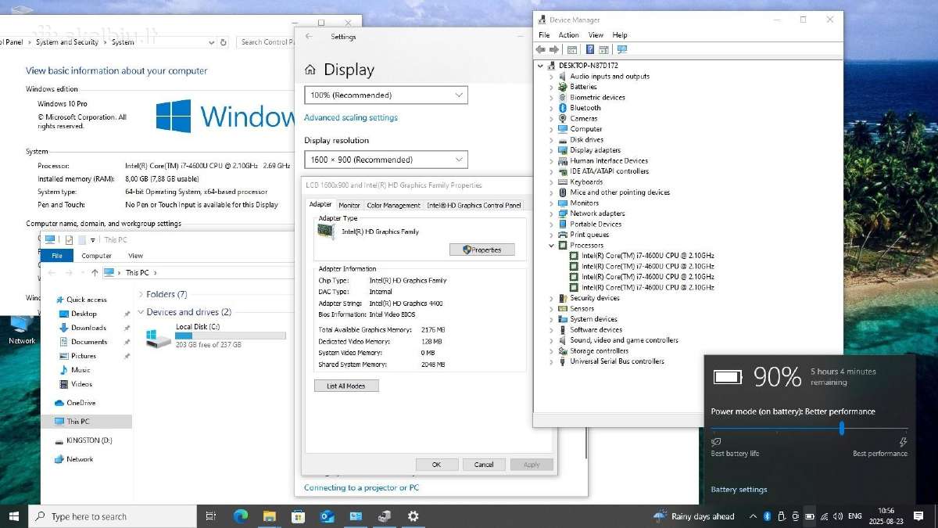The image size is (938, 528).
Task: Open the 1600 × 900 display resolution dropdown
Action: [386, 160]
